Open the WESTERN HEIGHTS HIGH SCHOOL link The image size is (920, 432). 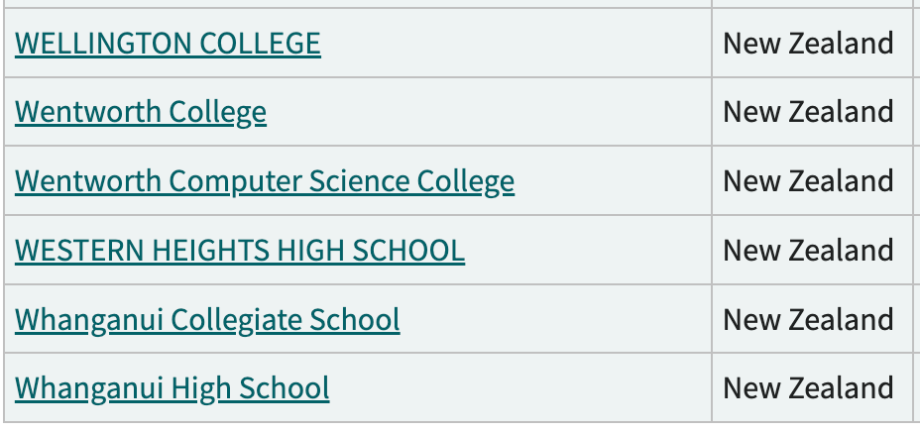click(240, 251)
